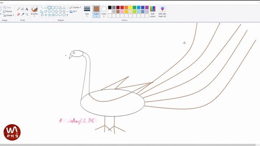Screen dimensions: 260x146
Task: Select the Magnifier tool
Action: click(27, 15)
